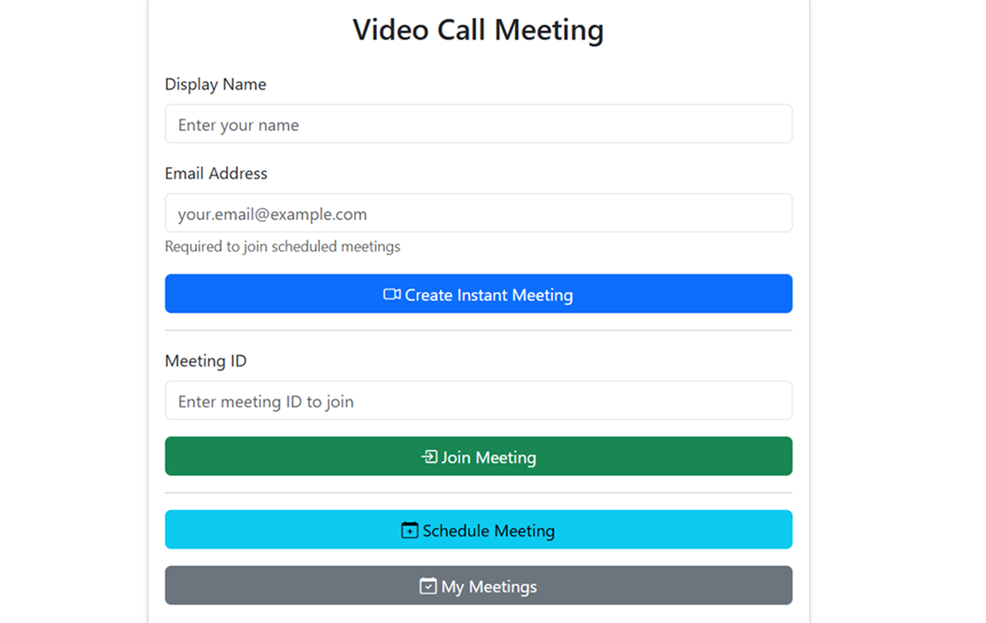
Task: Click the divider line below Create Instant Meeting
Action: tap(478, 330)
